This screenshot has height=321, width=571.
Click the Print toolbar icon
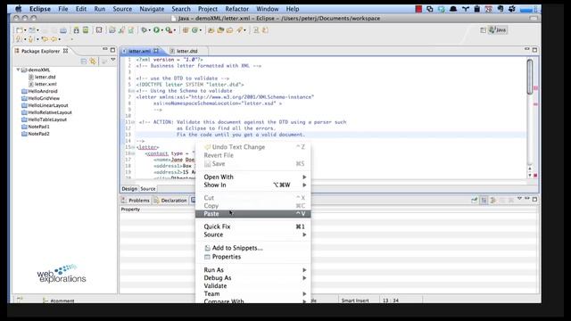(63, 30)
